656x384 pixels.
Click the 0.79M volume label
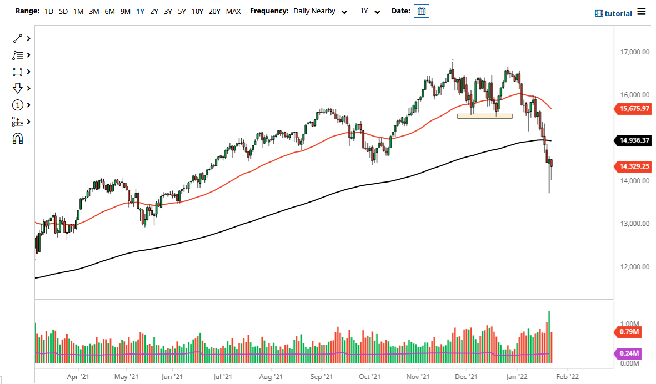[628, 332]
